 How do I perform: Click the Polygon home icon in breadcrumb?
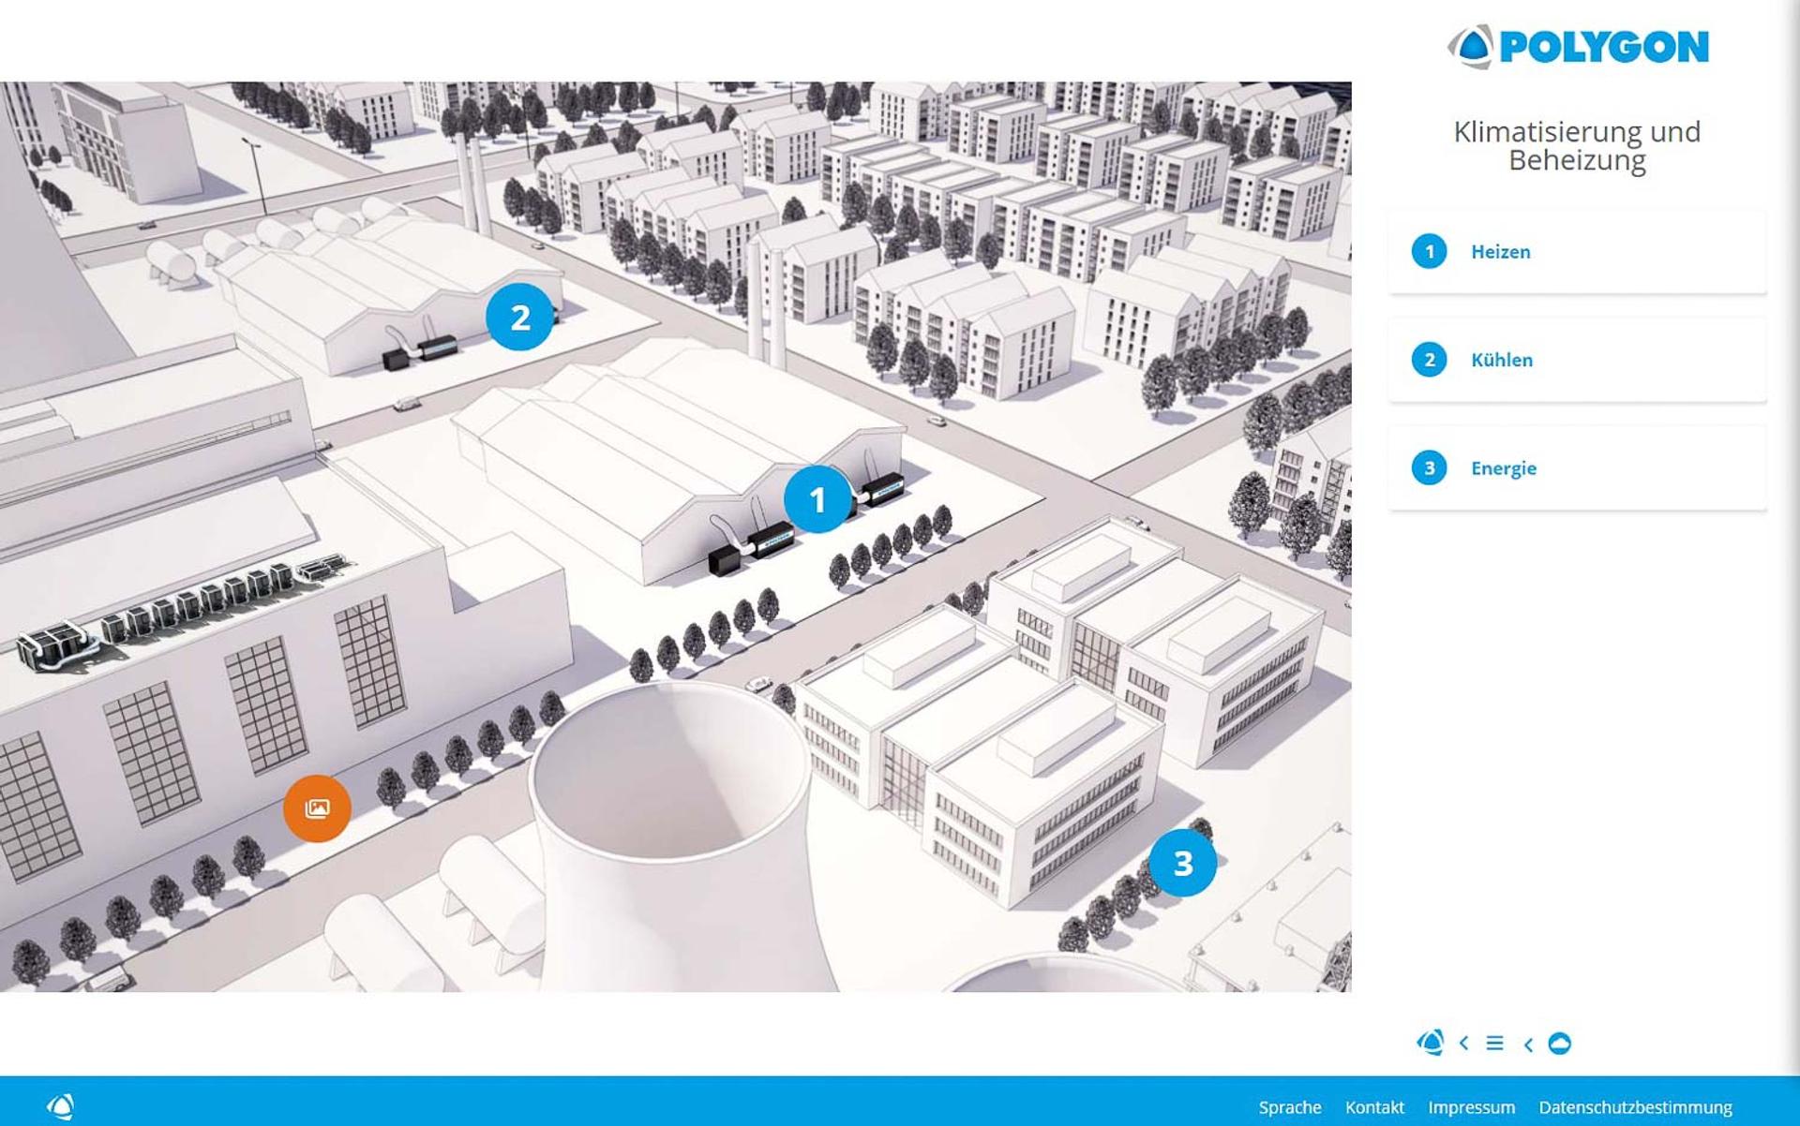(x=1430, y=1043)
